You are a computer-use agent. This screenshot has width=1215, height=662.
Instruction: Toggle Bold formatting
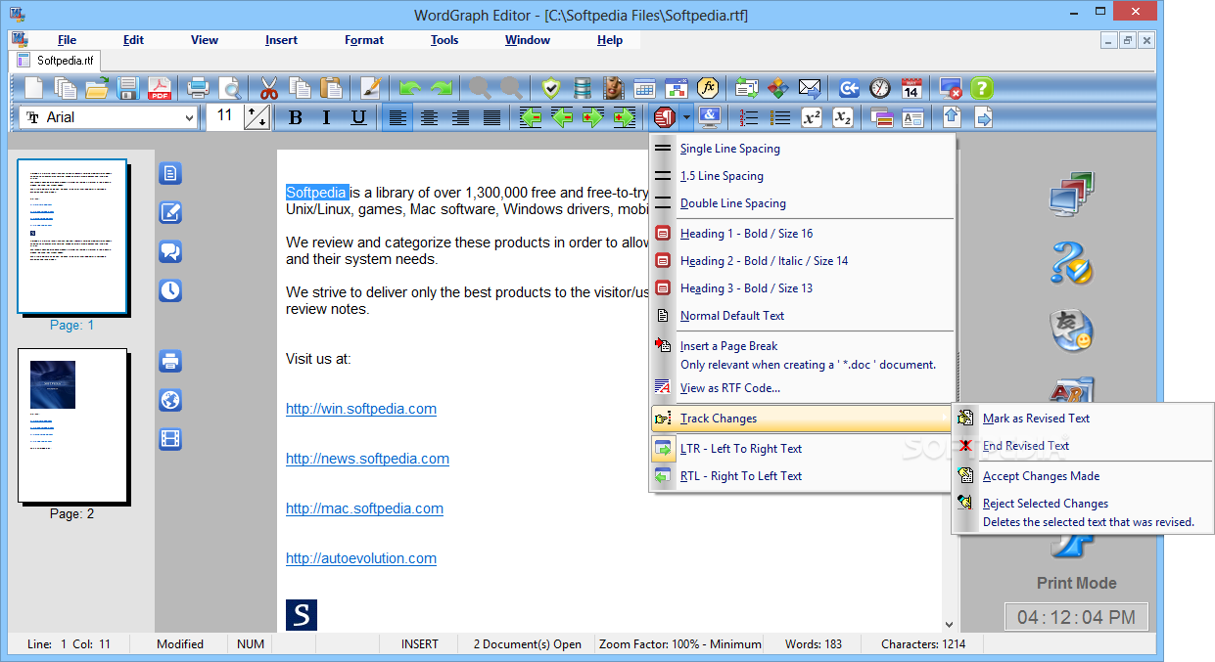click(x=296, y=117)
